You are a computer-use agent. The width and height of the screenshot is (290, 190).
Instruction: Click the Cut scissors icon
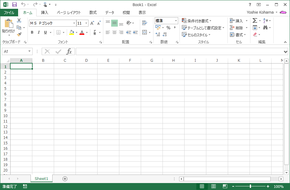pos(19,21)
